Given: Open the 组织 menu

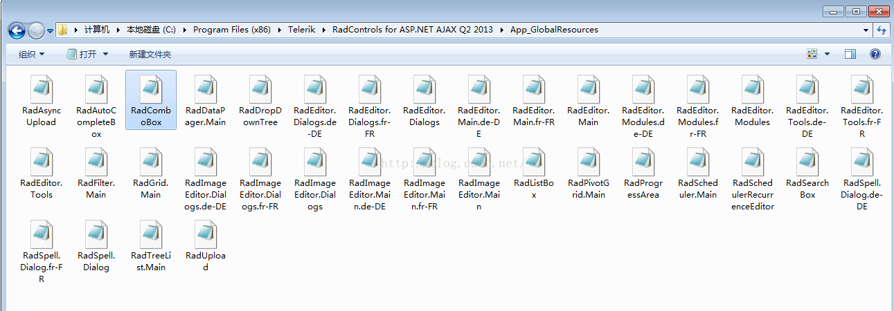Looking at the screenshot, I should 31,54.
